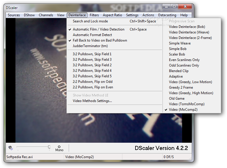The width and height of the screenshot is (227, 168).
Task: Select Old Game method
Action: coord(192,99)
